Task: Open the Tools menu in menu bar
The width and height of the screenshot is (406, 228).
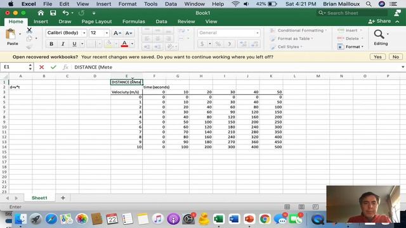Action: click(151, 4)
